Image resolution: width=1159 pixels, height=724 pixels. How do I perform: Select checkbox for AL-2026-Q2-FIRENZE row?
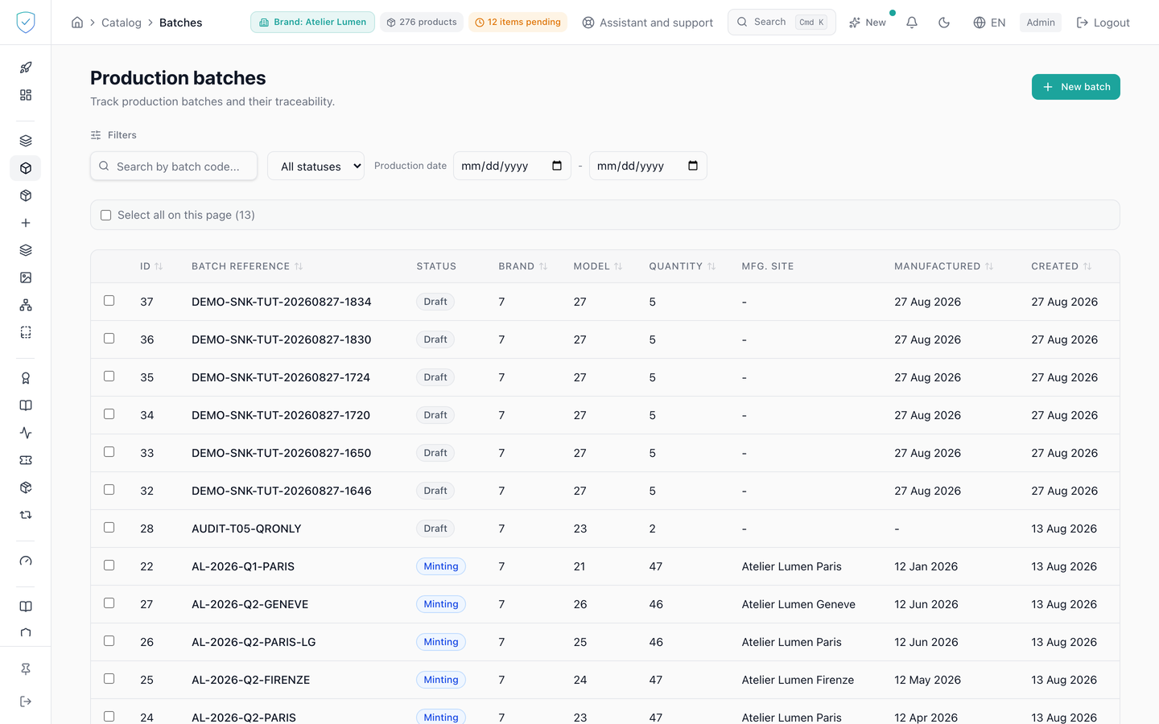(109, 679)
